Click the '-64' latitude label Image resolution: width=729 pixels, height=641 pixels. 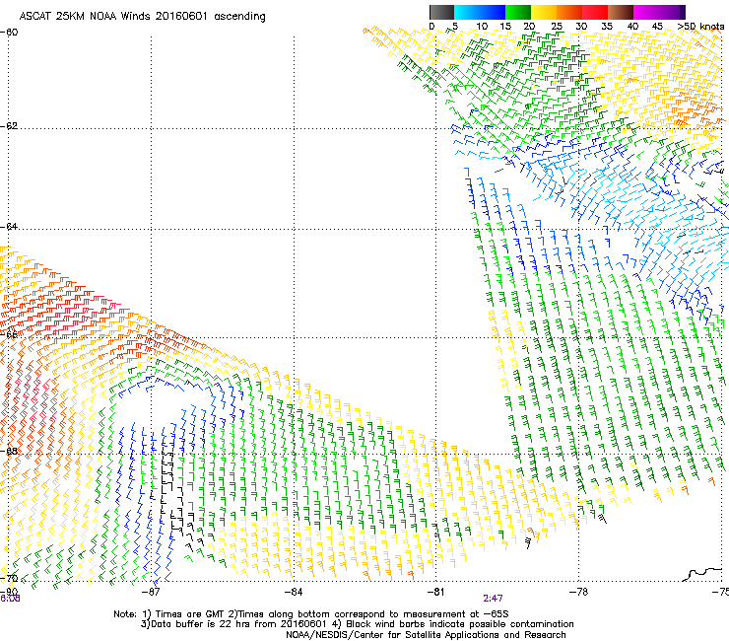coord(9,227)
